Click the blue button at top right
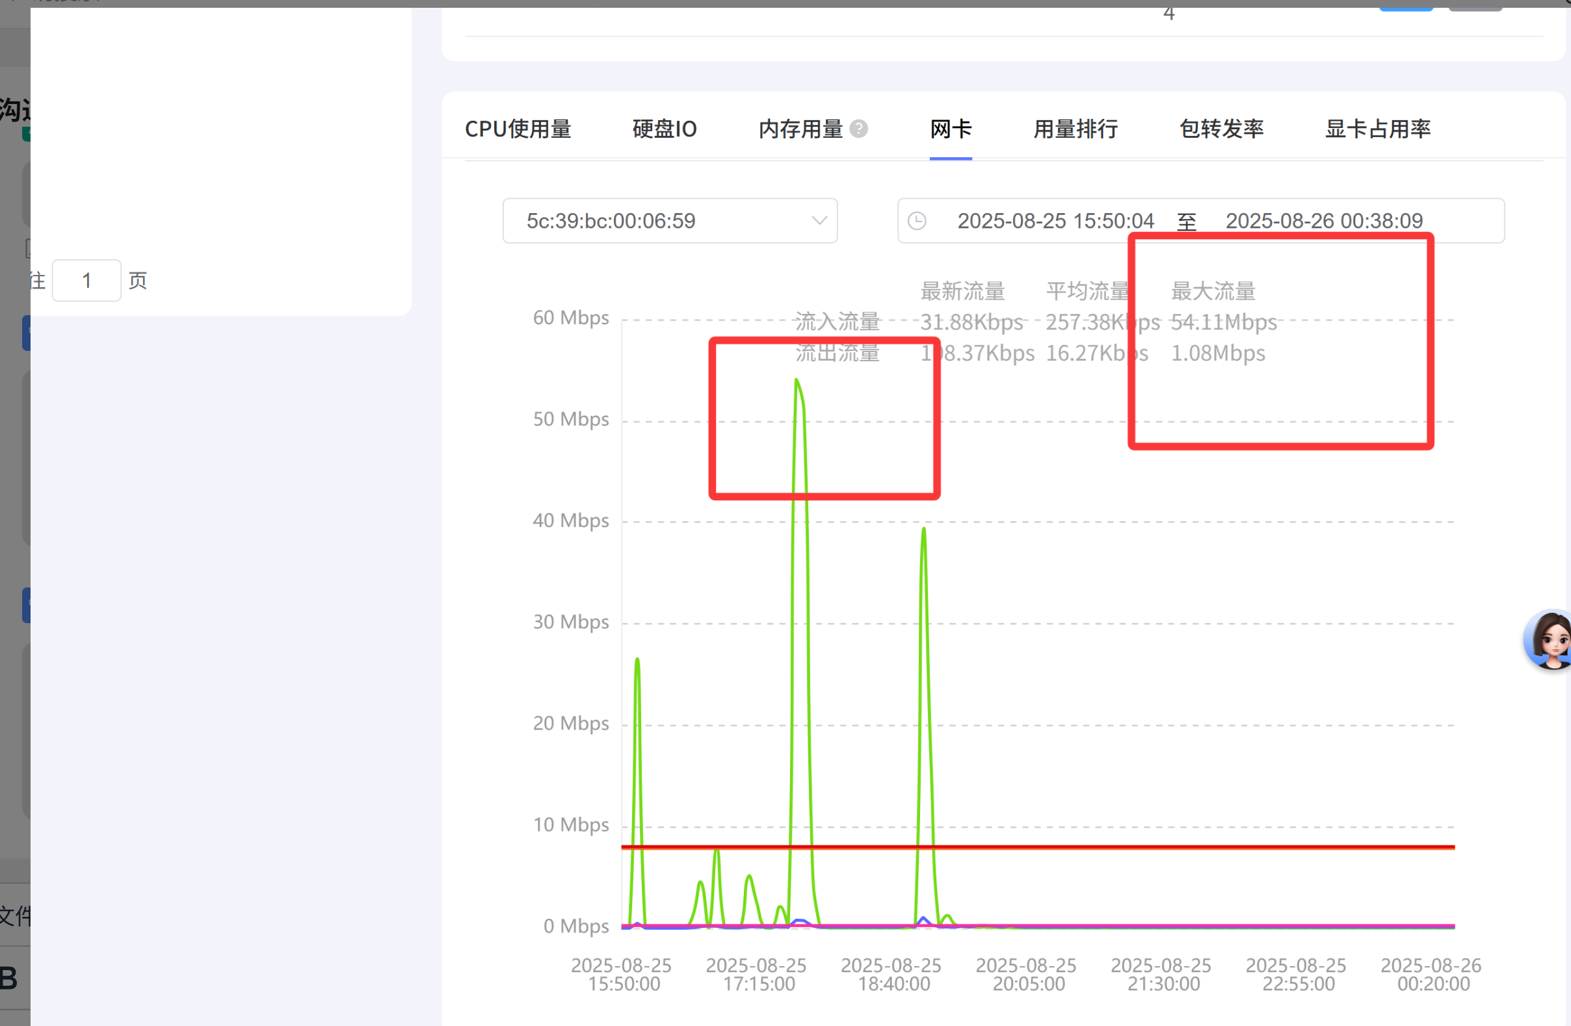1571x1026 pixels. pyautogui.click(x=1406, y=8)
